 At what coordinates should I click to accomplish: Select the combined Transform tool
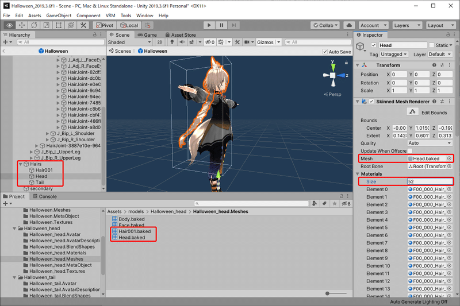pyautogui.click(x=71, y=25)
